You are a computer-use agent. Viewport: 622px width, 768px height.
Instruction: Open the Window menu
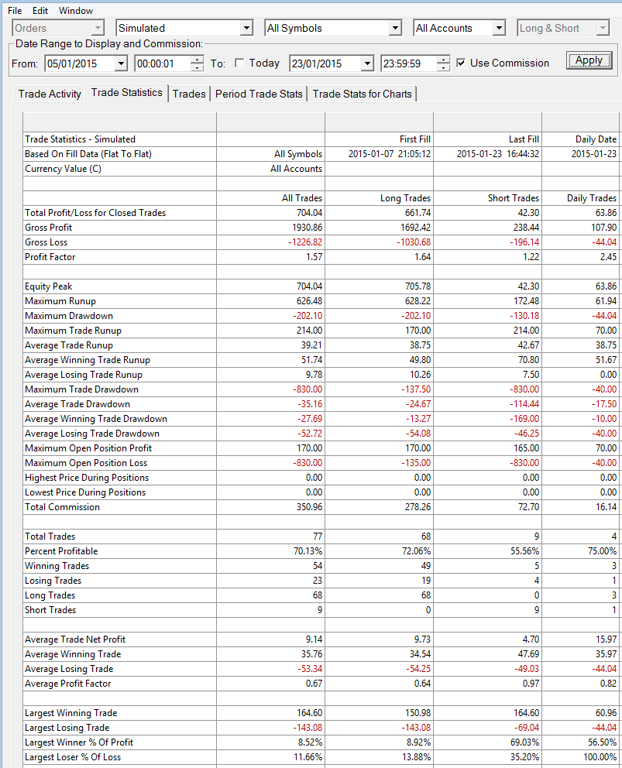point(76,10)
